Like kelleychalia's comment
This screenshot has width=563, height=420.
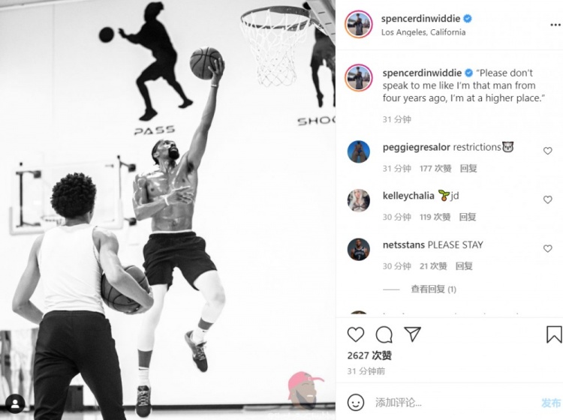pyautogui.click(x=547, y=199)
